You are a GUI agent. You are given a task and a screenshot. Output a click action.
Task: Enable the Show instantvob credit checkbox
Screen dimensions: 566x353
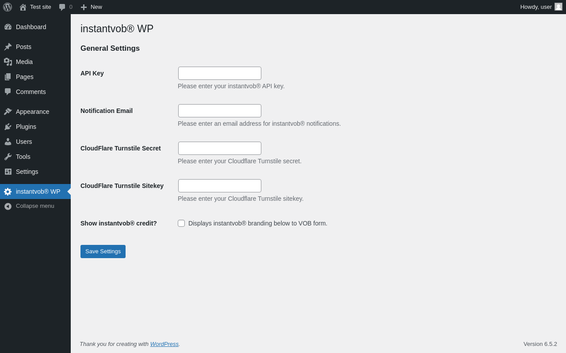(181, 223)
